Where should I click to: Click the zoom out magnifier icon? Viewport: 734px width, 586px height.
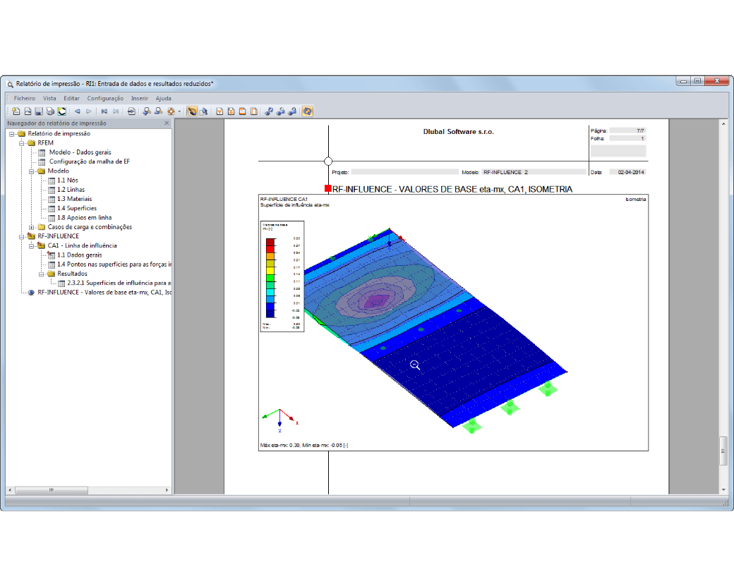coord(159,111)
